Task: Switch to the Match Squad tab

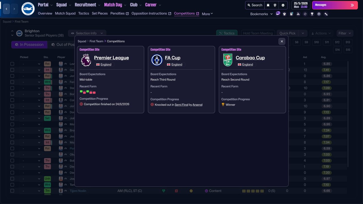Action: click(65, 13)
